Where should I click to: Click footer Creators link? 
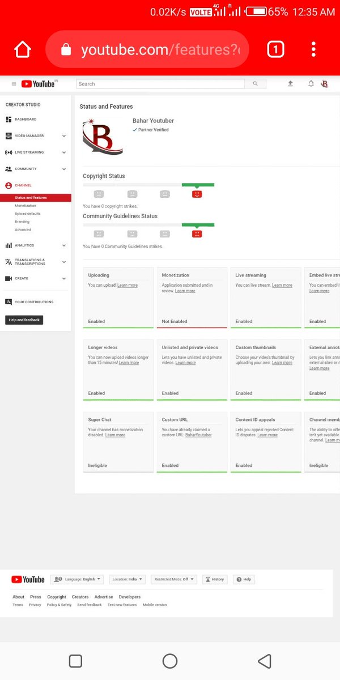(80, 597)
